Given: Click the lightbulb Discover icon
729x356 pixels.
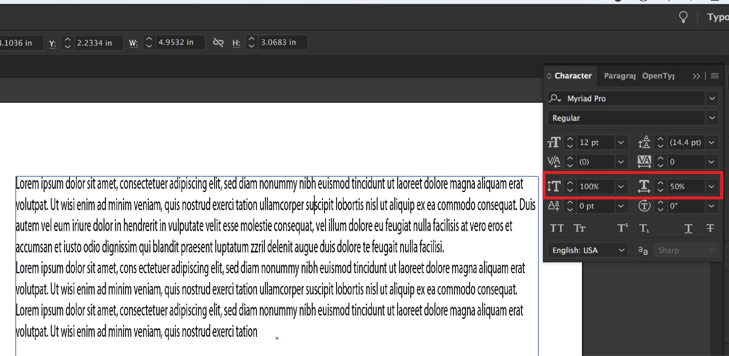Looking at the screenshot, I should [683, 17].
